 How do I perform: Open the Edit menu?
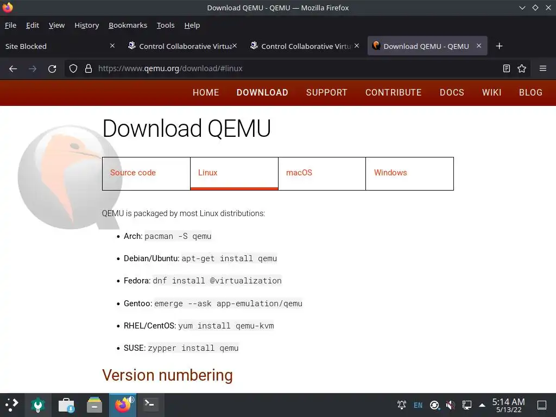pyautogui.click(x=32, y=25)
